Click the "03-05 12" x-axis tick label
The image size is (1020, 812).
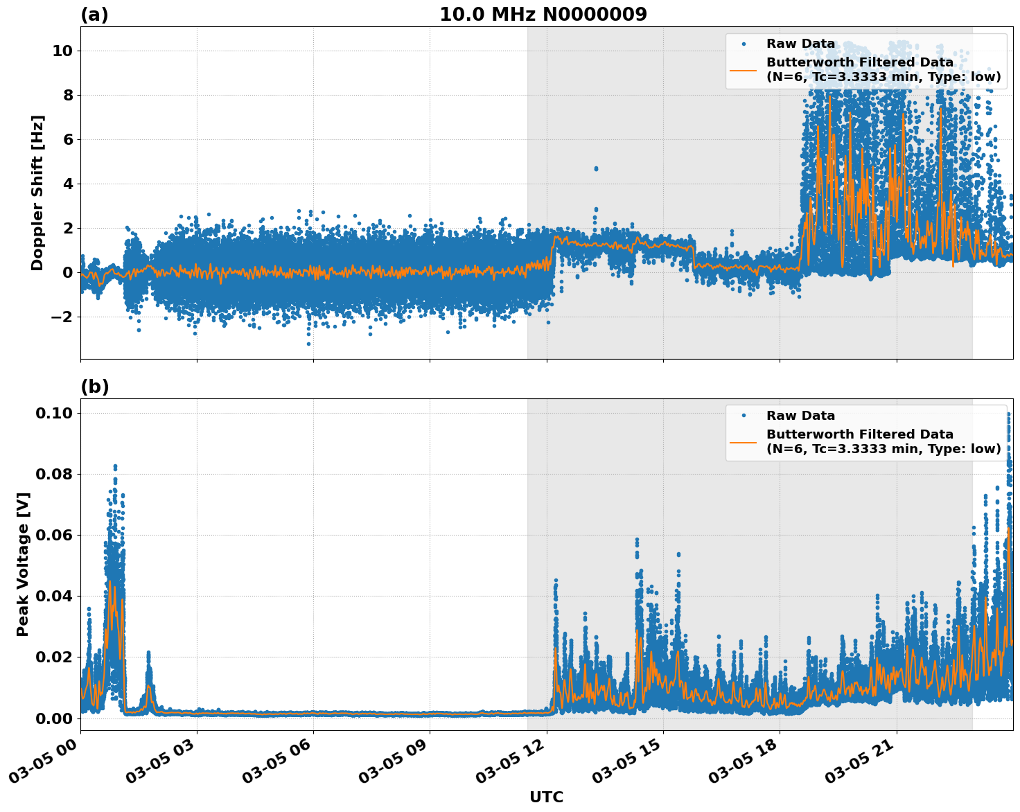511,761
